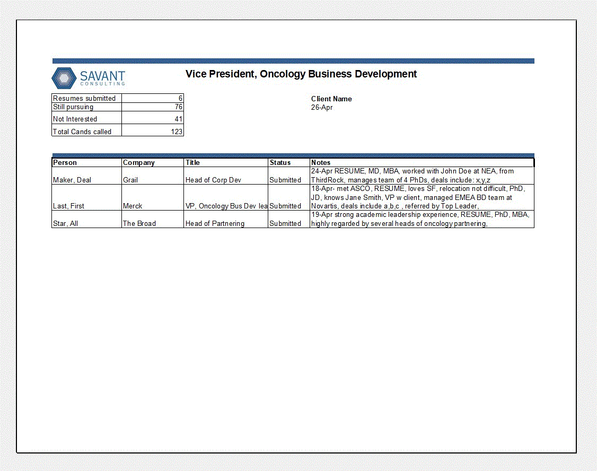Click the Resumes submitted value 6
This screenshot has width=597, height=471.
(x=153, y=98)
